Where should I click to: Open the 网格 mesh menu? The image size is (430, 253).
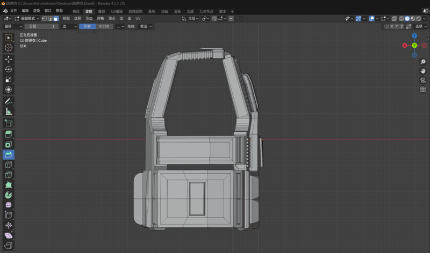[101, 19]
